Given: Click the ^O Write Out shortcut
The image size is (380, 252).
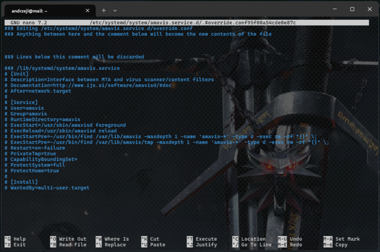Looking at the screenshot, I should point(68,239).
